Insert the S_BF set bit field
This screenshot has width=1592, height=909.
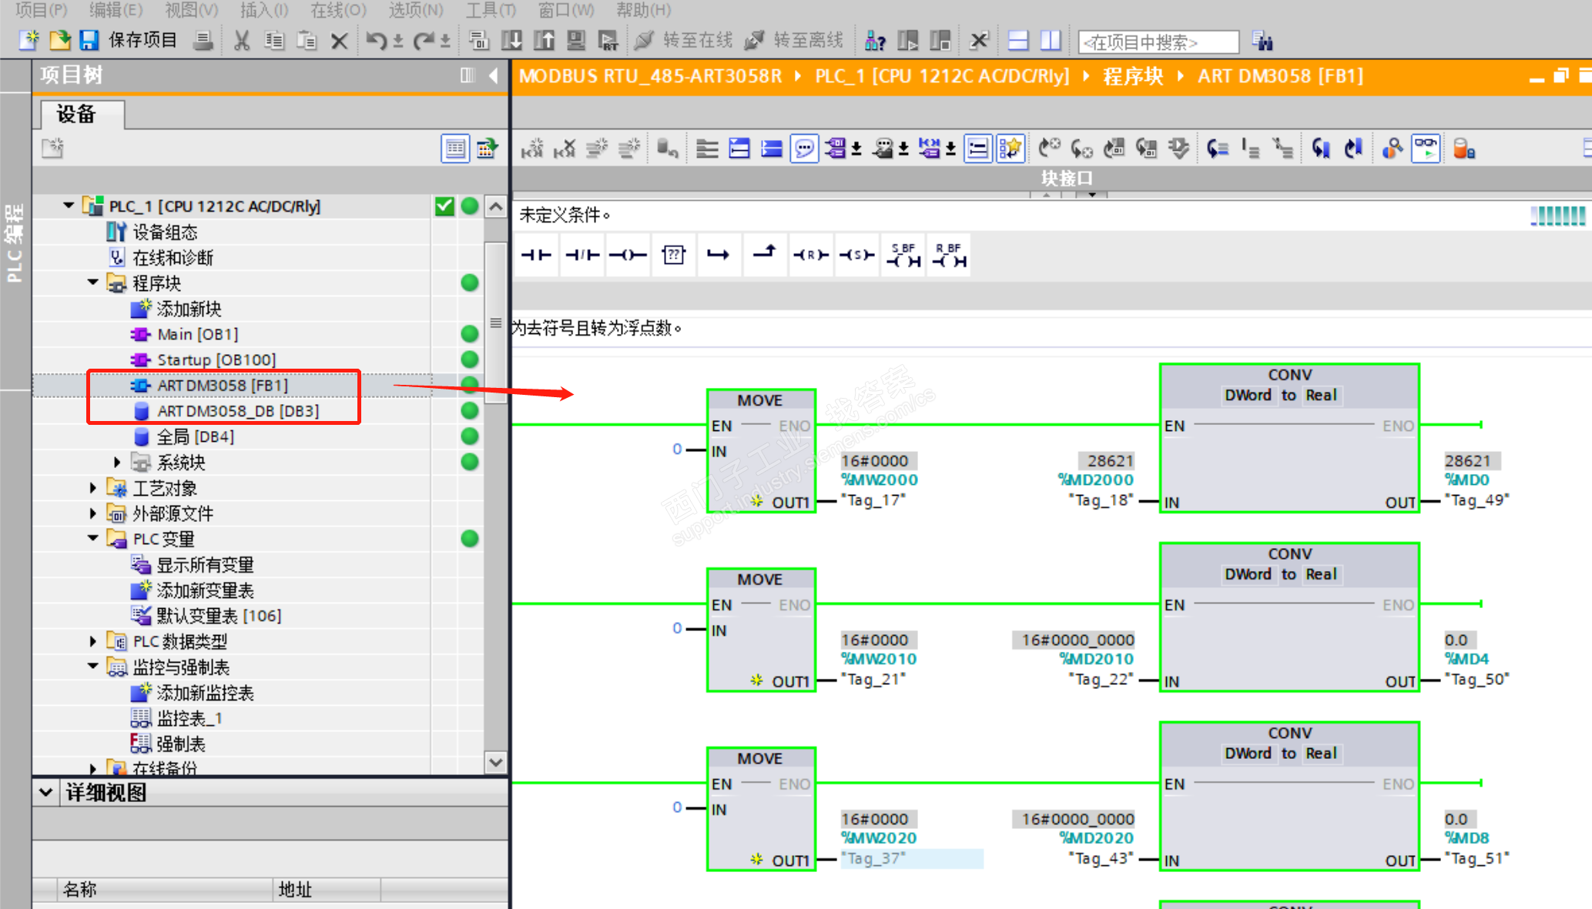coord(903,256)
